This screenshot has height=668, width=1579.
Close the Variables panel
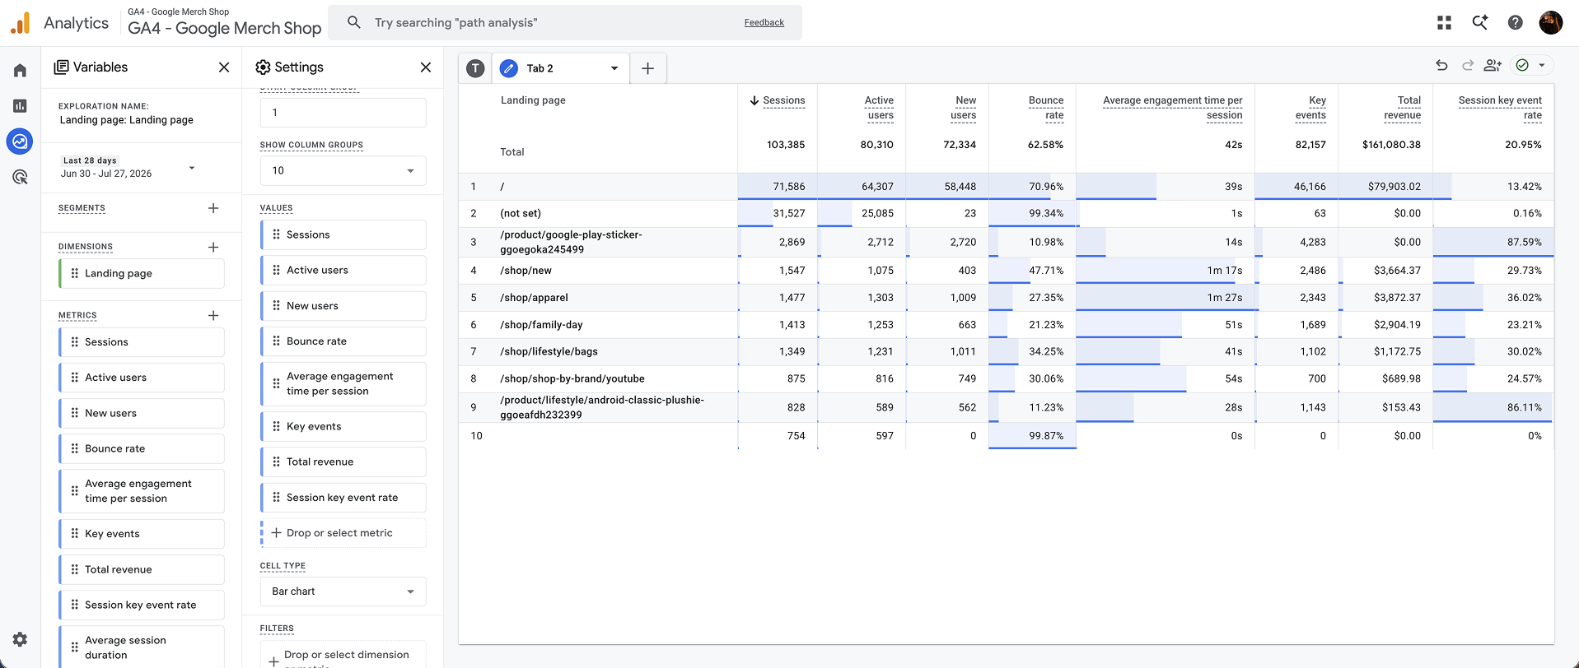224,67
